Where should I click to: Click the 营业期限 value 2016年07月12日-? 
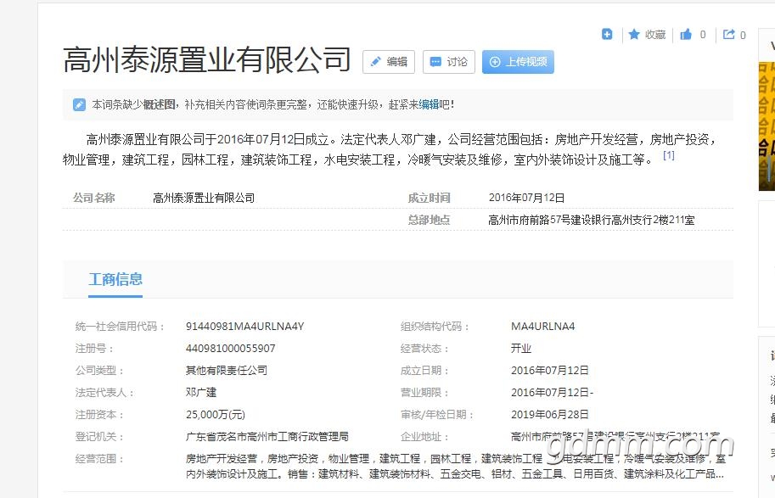click(552, 393)
